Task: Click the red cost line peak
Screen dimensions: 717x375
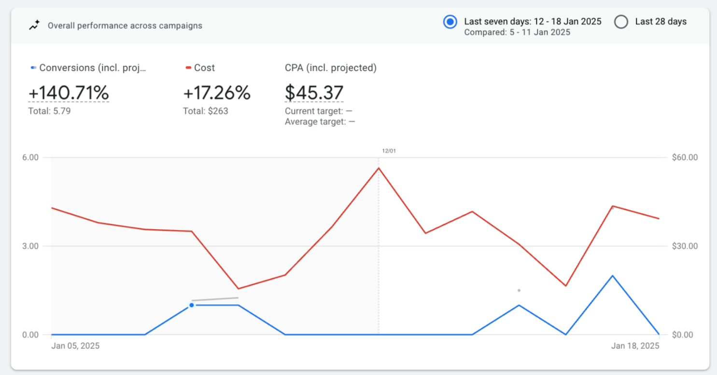Action: (x=379, y=168)
